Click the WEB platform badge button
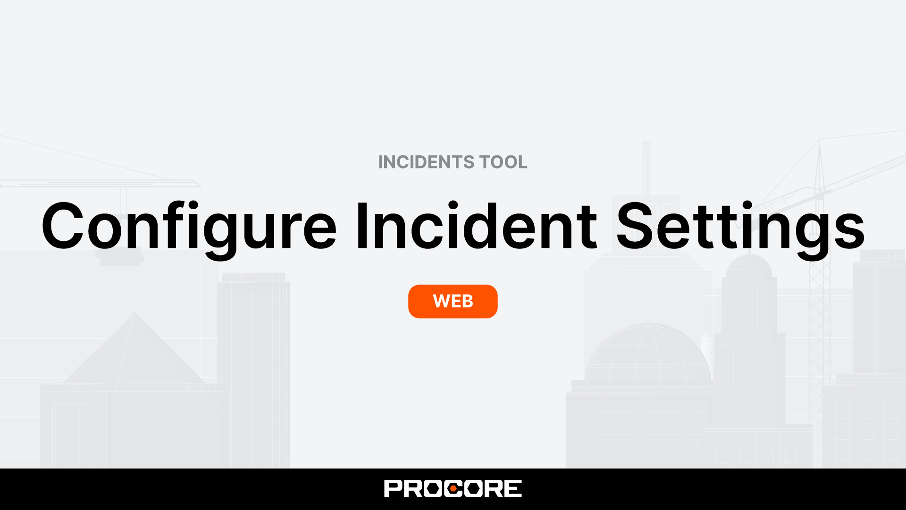 (453, 301)
